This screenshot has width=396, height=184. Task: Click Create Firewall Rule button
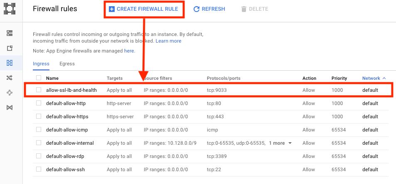click(143, 9)
